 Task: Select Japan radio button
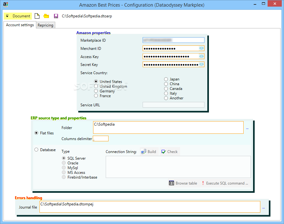point(172,79)
